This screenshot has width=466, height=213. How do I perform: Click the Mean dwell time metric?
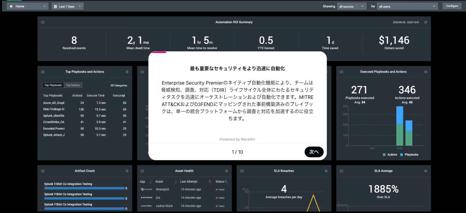pos(138,43)
